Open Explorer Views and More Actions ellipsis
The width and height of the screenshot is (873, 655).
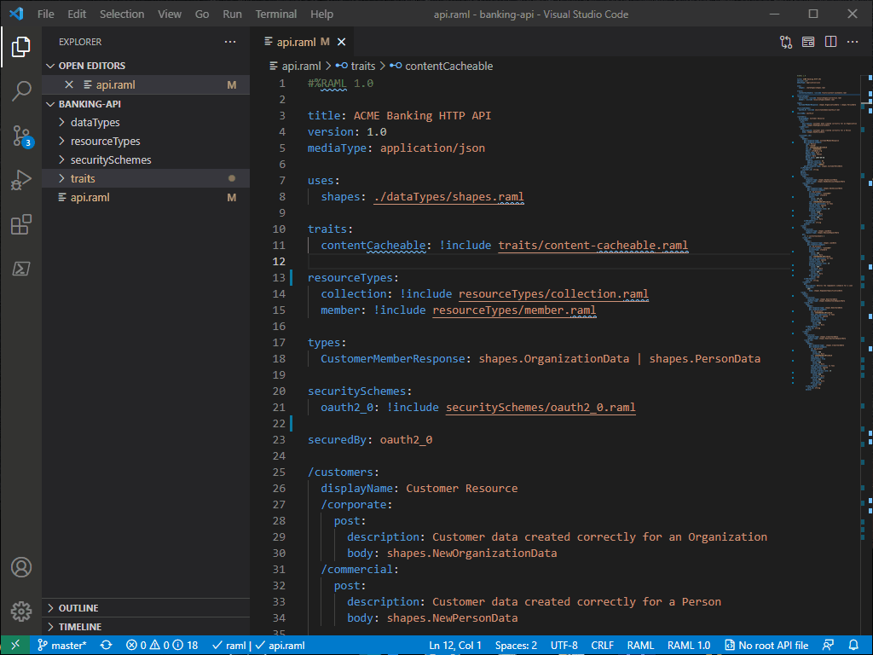230,42
